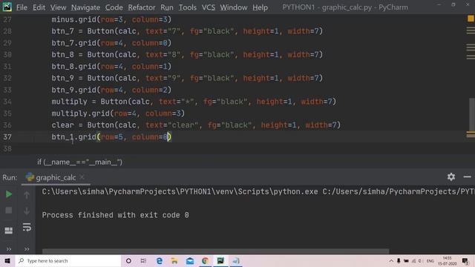Open the Edit menu
This screenshot has width=475, height=267.
[39, 7]
